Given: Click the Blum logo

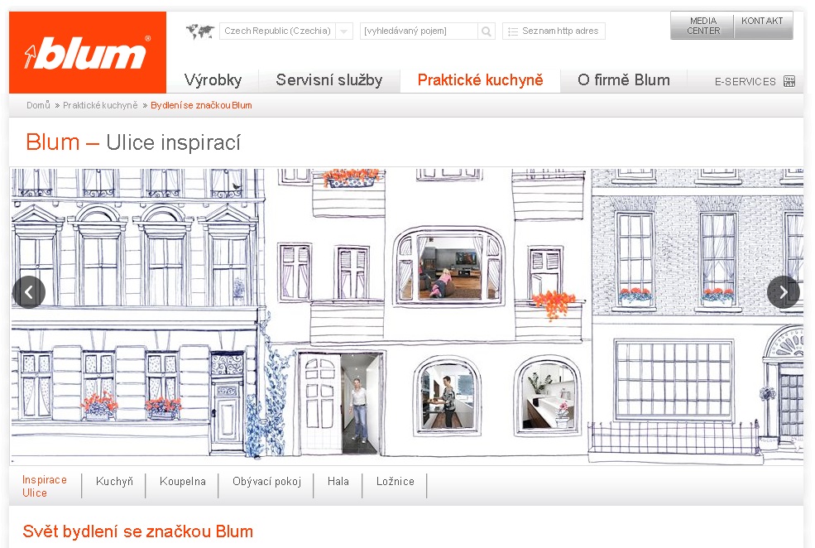Looking at the screenshot, I should [x=88, y=52].
